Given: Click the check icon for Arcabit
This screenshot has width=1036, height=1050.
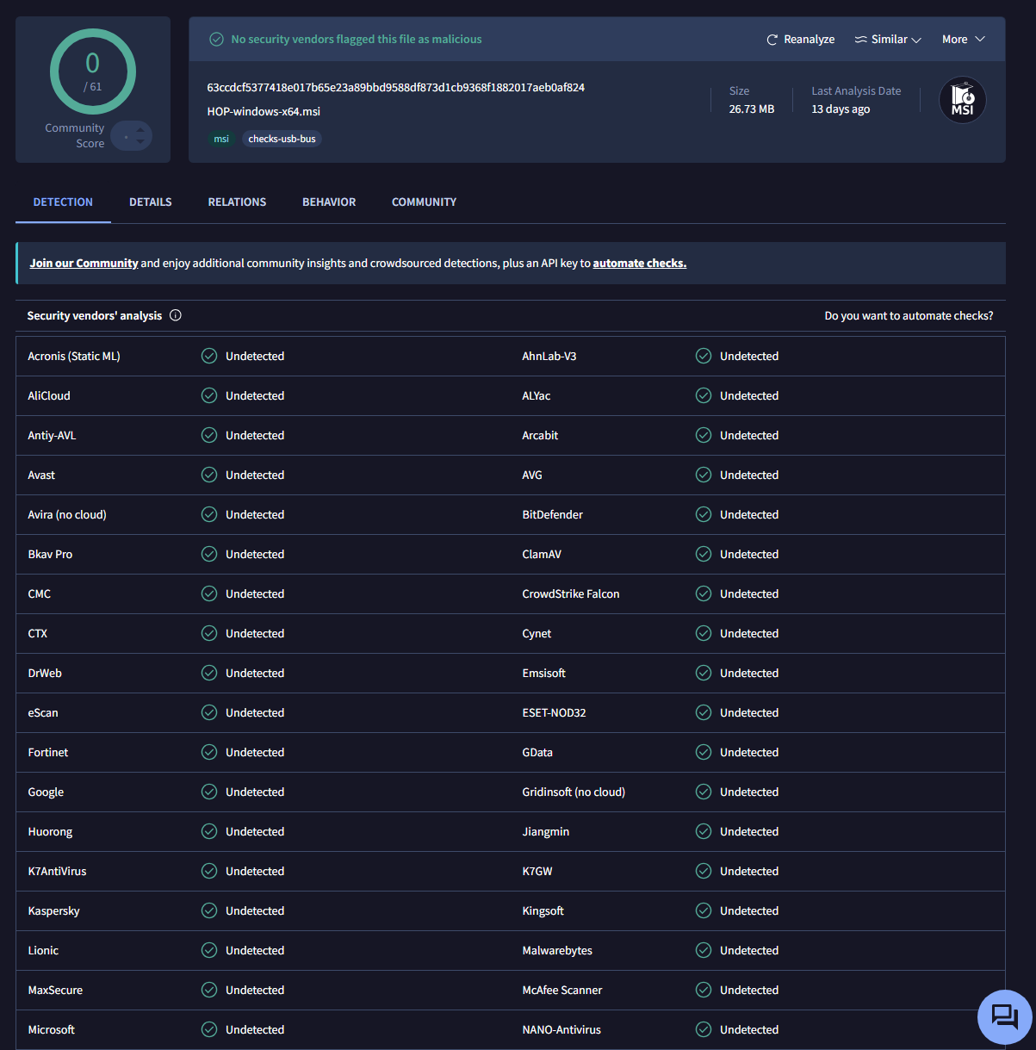Looking at the screenshot, I should (704, 435).
